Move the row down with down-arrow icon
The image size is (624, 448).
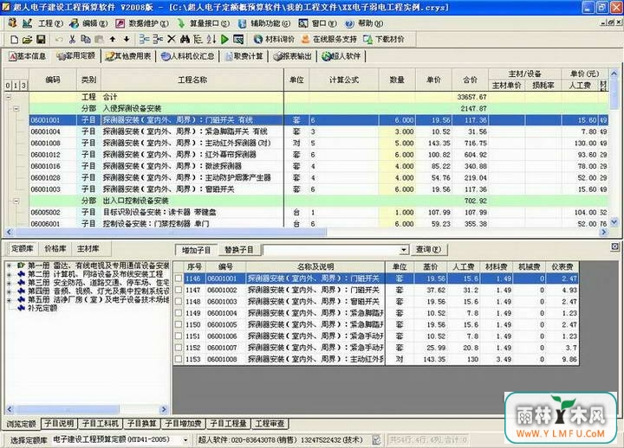coord(127,39)
